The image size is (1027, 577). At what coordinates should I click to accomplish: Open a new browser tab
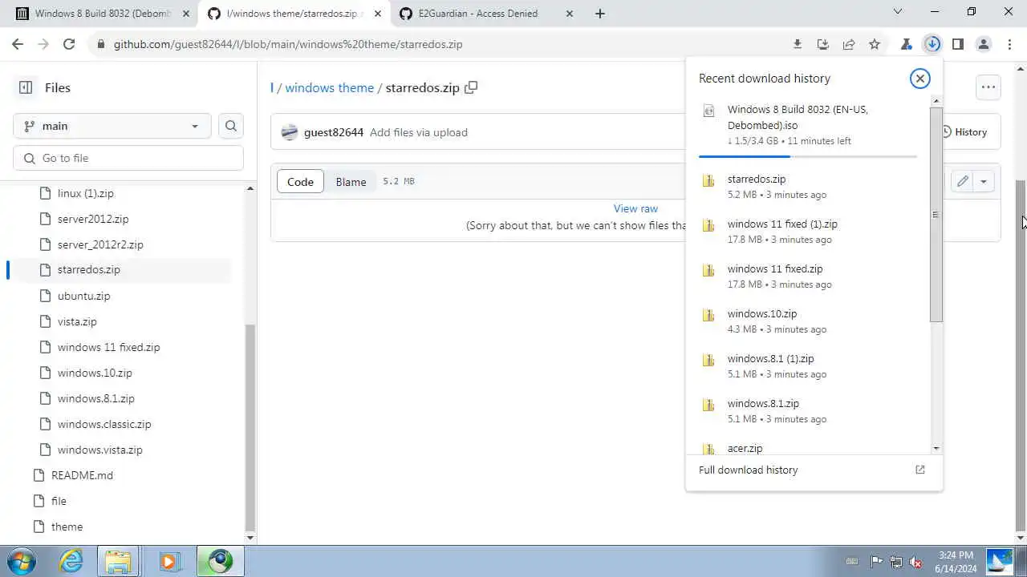pos(600,14)
